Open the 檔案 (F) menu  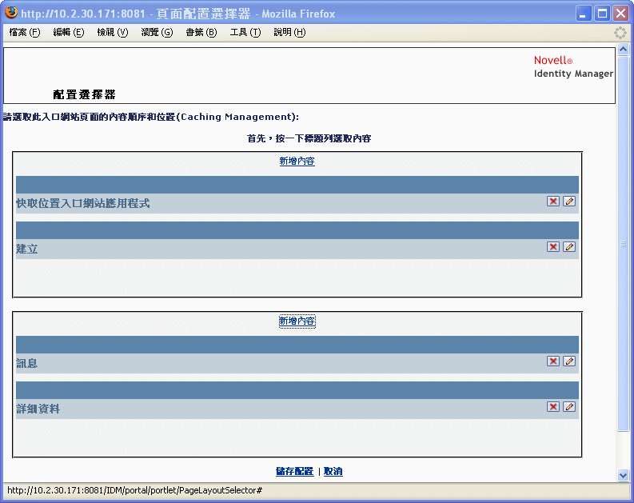25,32
